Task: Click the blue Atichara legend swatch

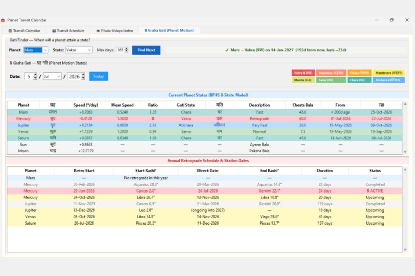Action: (389, 80)
